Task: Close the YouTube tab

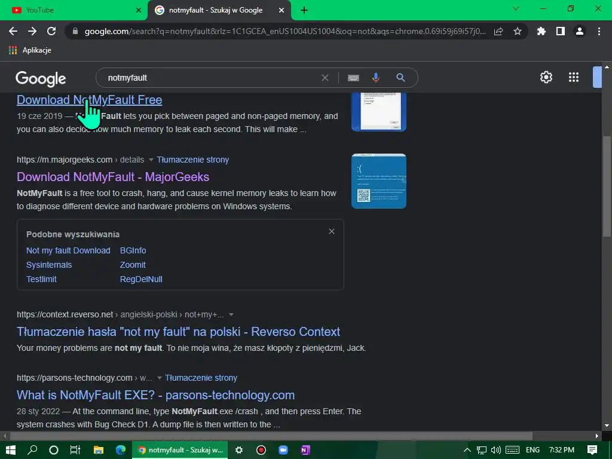Action: (x=138, y=10)
